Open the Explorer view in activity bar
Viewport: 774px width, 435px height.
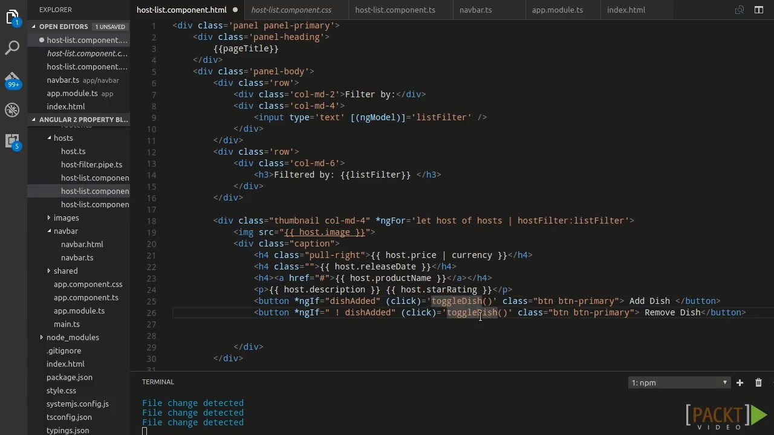[13, 18]
